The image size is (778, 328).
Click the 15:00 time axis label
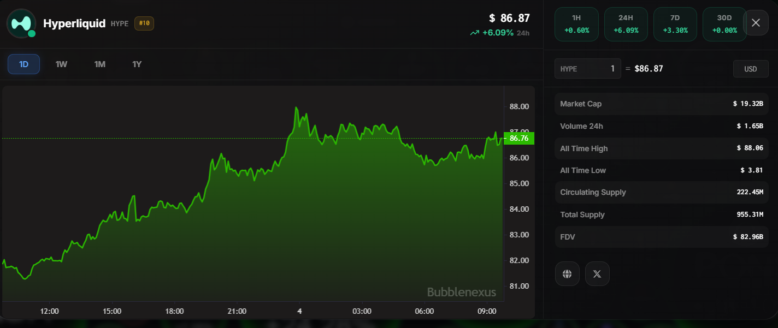tap(112, 311)
